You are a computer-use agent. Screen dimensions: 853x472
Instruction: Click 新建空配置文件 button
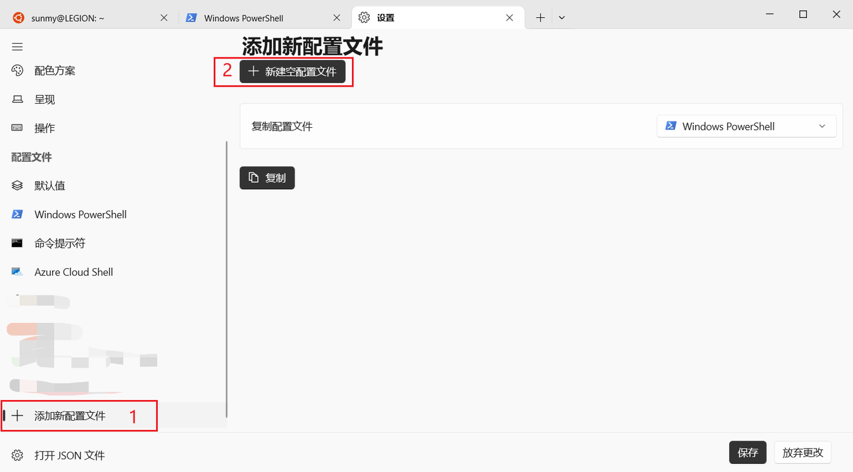point(293,71)
